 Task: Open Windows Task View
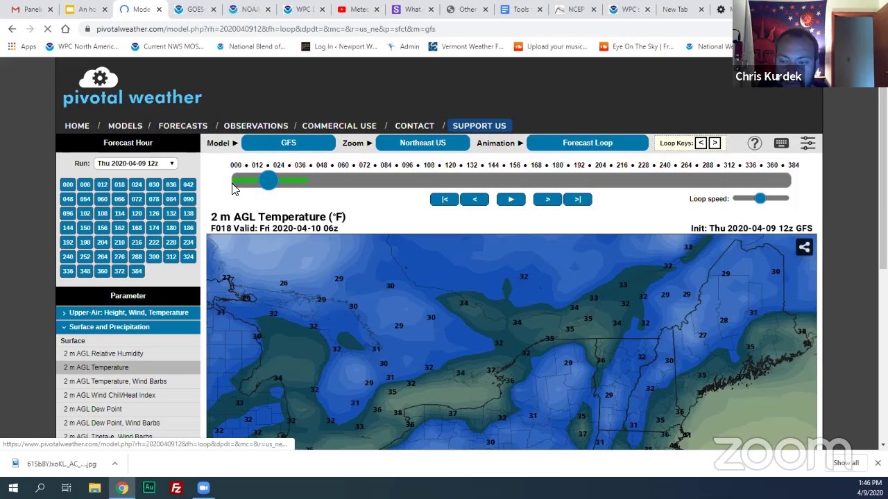(x=67, y=488)
